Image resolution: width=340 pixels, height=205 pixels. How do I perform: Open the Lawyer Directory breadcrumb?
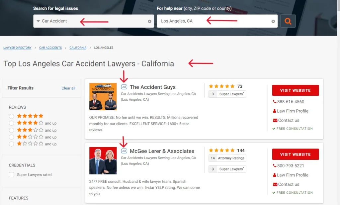click(x=17, y=48)
